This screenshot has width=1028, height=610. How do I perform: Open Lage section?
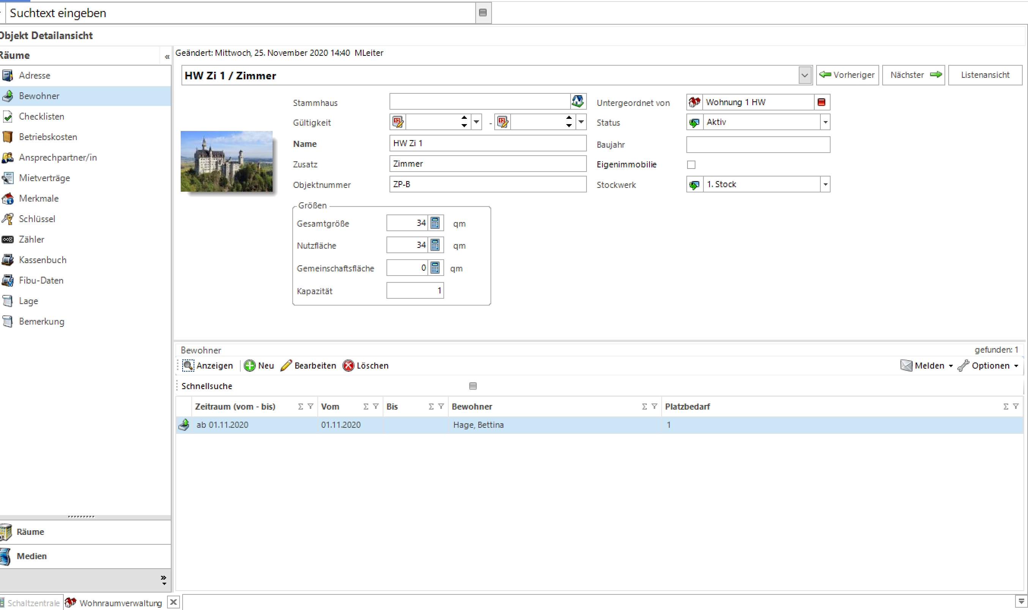(x=85, y=301)
